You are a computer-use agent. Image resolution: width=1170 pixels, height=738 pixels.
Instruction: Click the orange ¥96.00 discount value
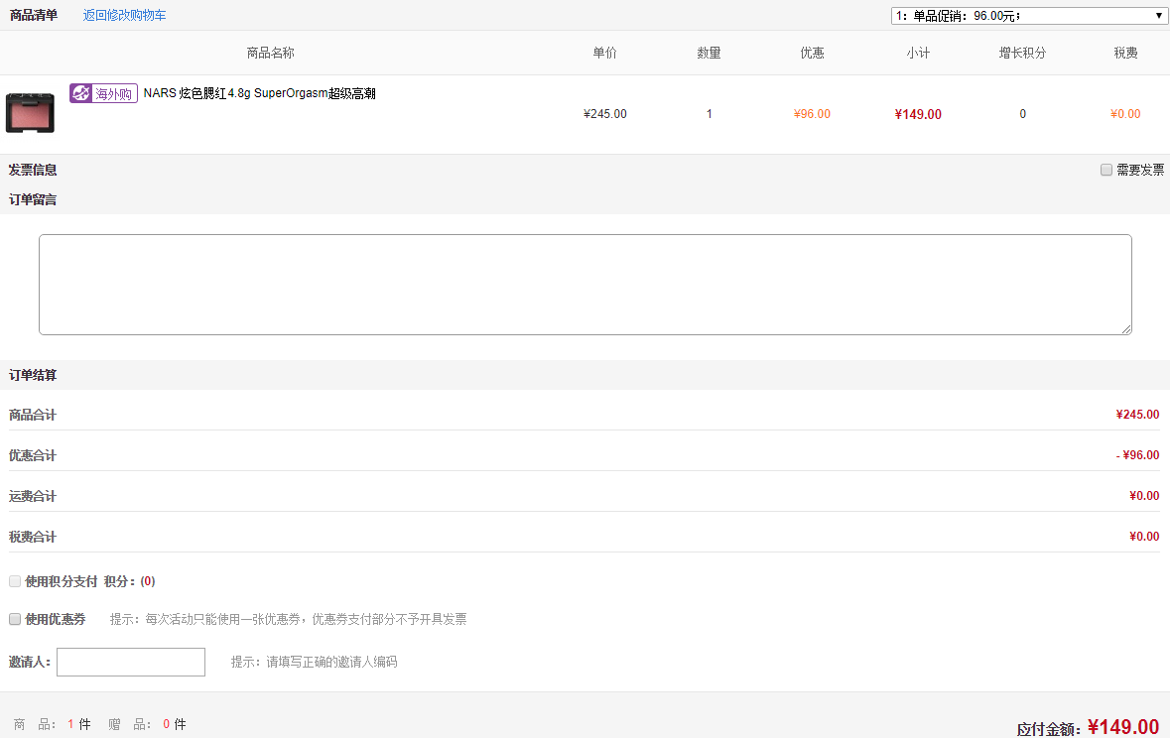[x=812, y=114]
